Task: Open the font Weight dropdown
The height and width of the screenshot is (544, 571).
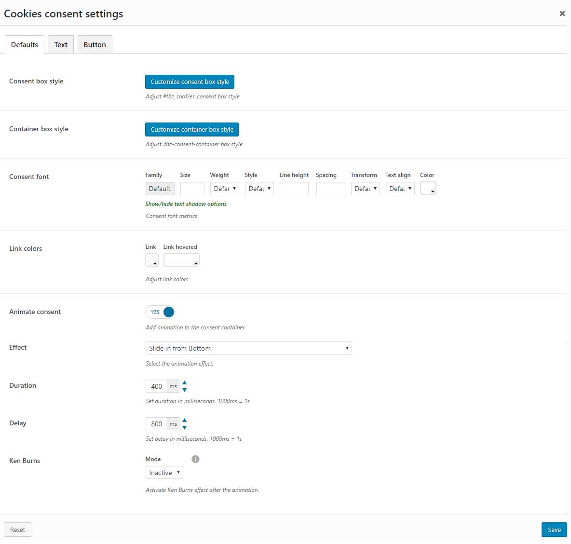Action: coord(224,189)
